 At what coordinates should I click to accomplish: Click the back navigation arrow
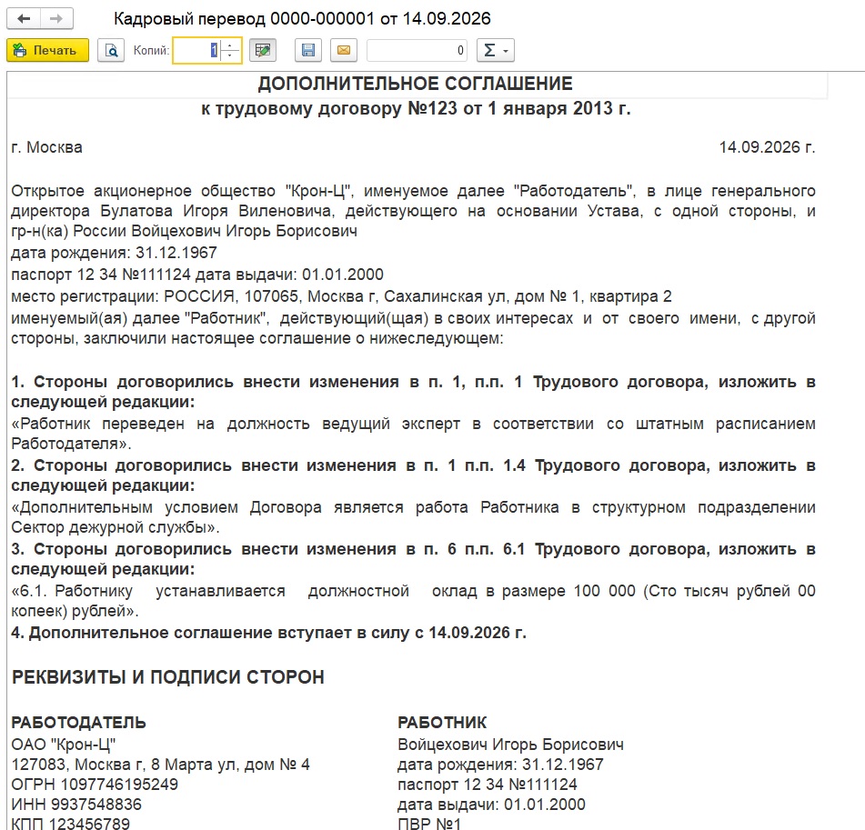[x=24, y=19]
